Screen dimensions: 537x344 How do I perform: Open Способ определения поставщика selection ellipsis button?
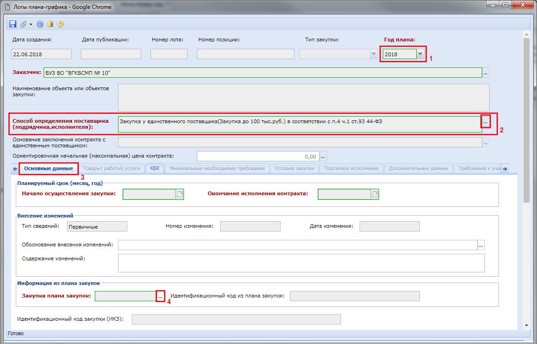[485, 121]
